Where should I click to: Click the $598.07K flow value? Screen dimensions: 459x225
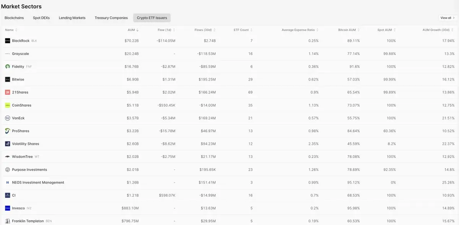[167, 195]
